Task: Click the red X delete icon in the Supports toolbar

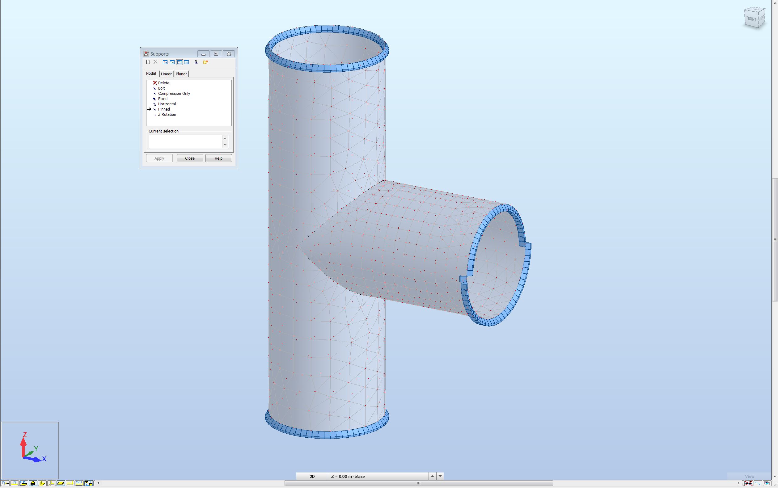Action: point(156,62)
